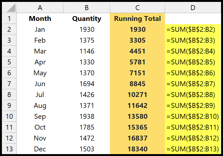Click the formula =SUM($B$2:B10)
The width and height of the screenshot is (223, 156).
coord(193,116)
